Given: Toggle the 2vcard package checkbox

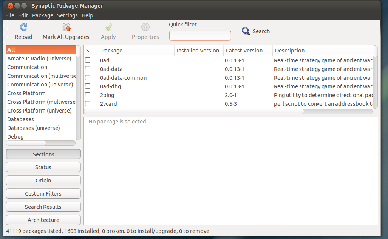Looking at the screenshot, I should tap(88, 104).
